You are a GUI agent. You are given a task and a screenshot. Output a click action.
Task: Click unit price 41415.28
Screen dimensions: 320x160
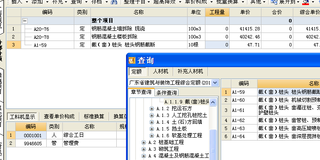point(250,29)
